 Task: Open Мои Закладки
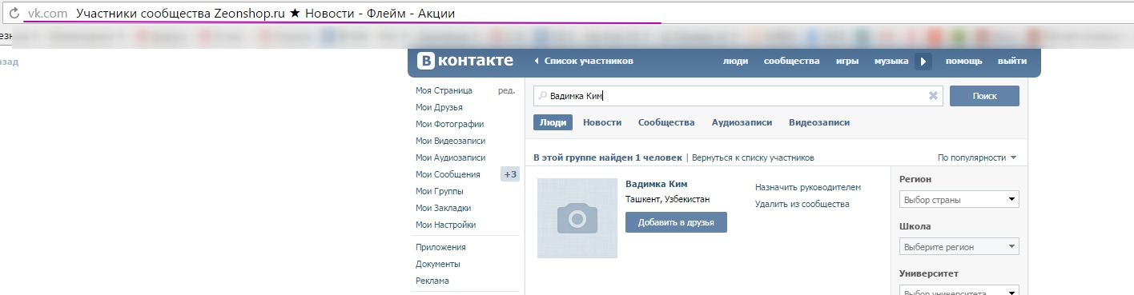click(x=443, y=208)
